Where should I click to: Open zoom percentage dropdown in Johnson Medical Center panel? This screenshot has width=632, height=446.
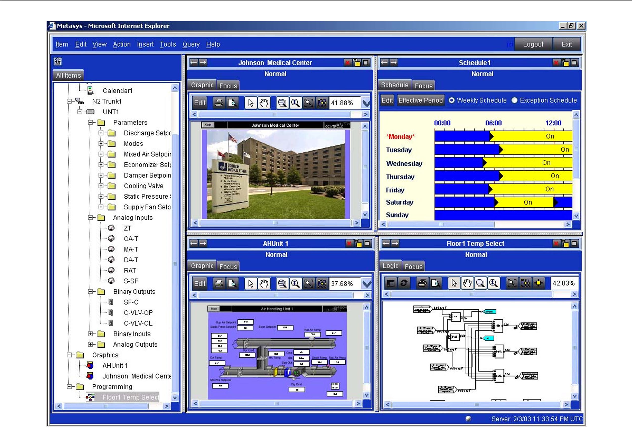tap(366, 103)
